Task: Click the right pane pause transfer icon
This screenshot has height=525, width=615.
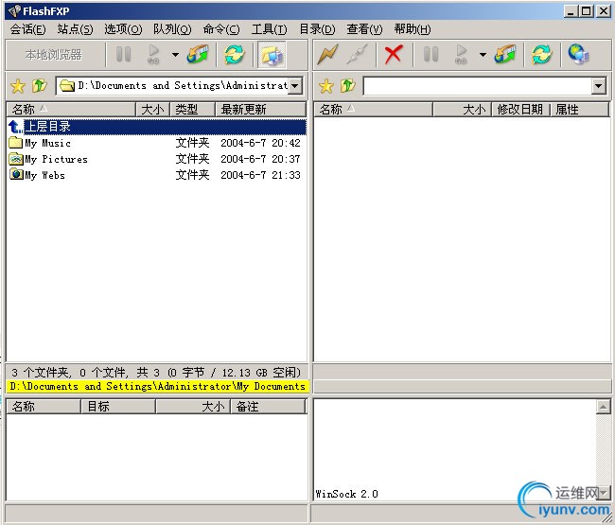Action: click(x=430, y=55)
